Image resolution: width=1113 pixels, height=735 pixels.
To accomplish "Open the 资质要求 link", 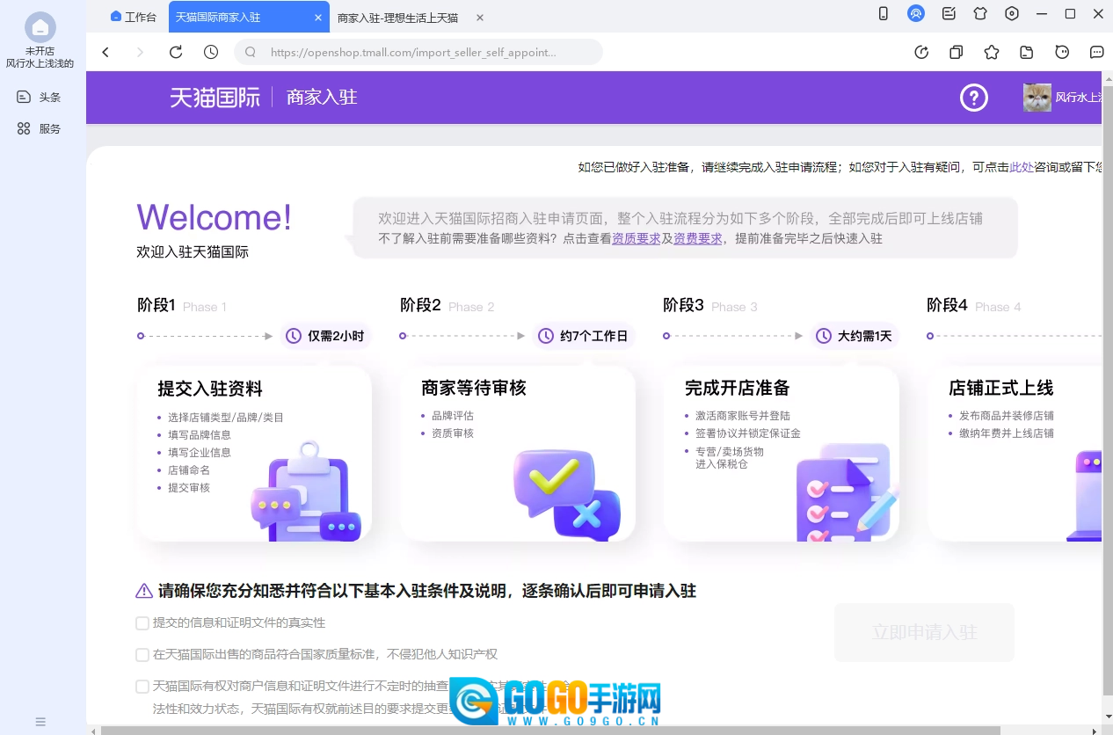I will pos(636,238).
